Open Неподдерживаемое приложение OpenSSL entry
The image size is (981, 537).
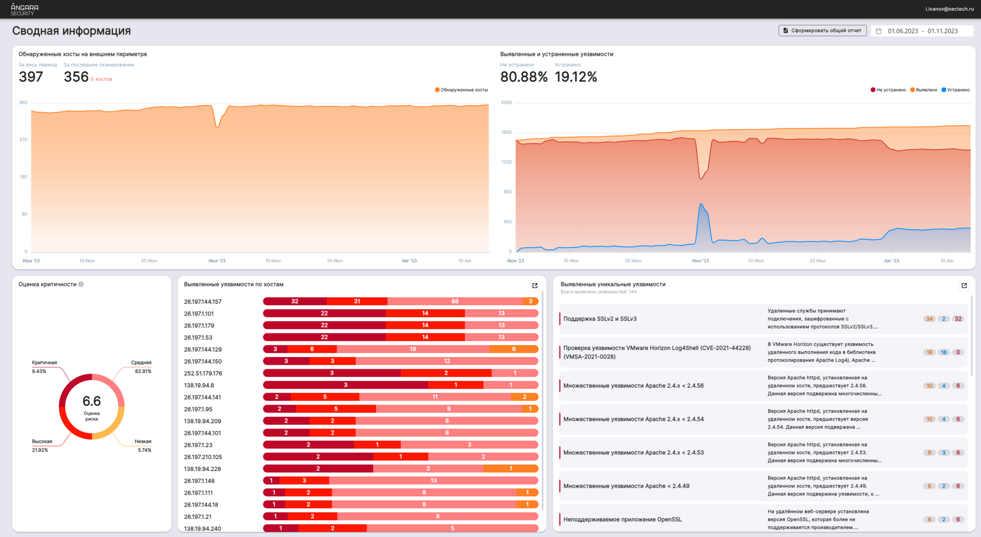coord(622,519)
